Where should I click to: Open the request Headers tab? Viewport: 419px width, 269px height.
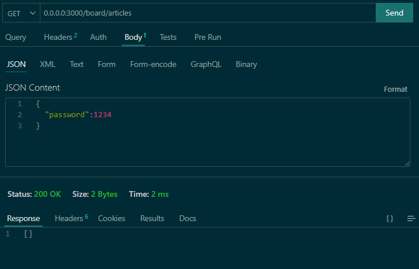coord(61,37)
